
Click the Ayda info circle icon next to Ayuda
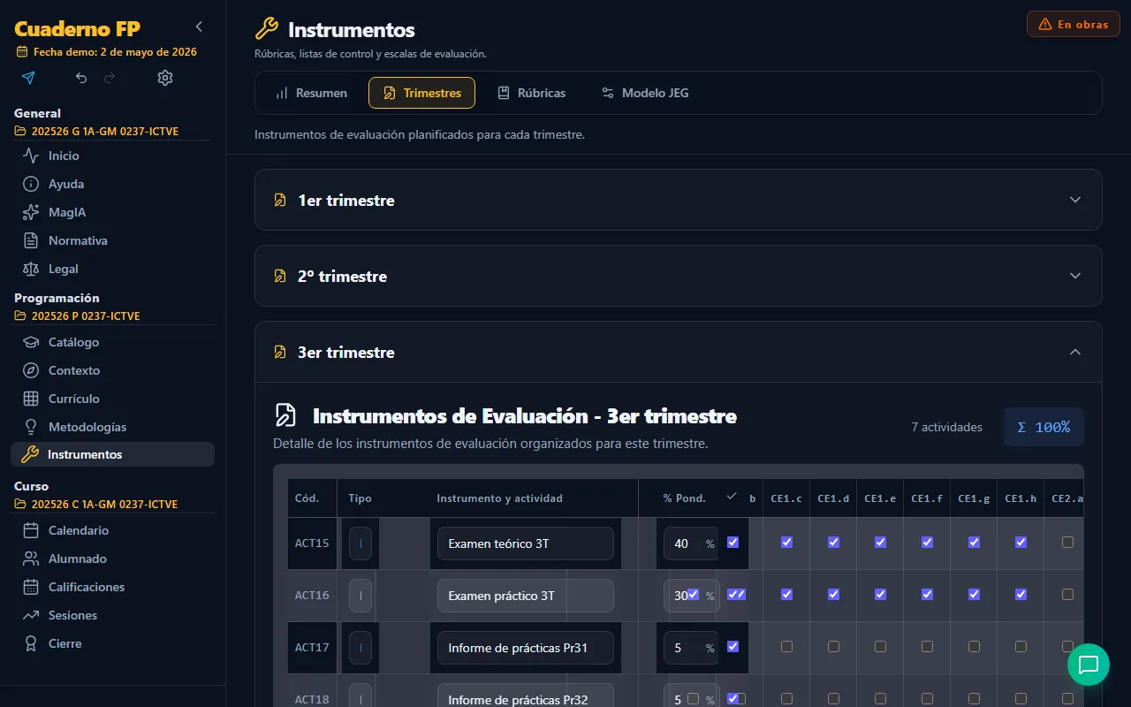(31, 184)
